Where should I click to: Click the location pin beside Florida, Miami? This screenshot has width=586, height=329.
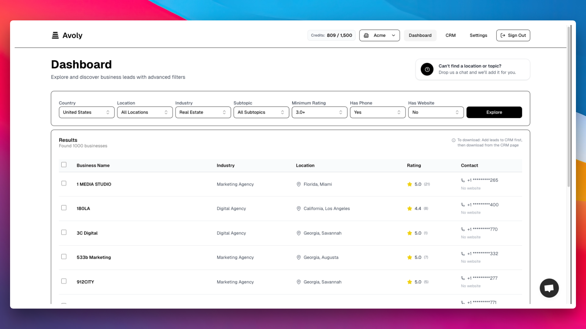(298, 184)
